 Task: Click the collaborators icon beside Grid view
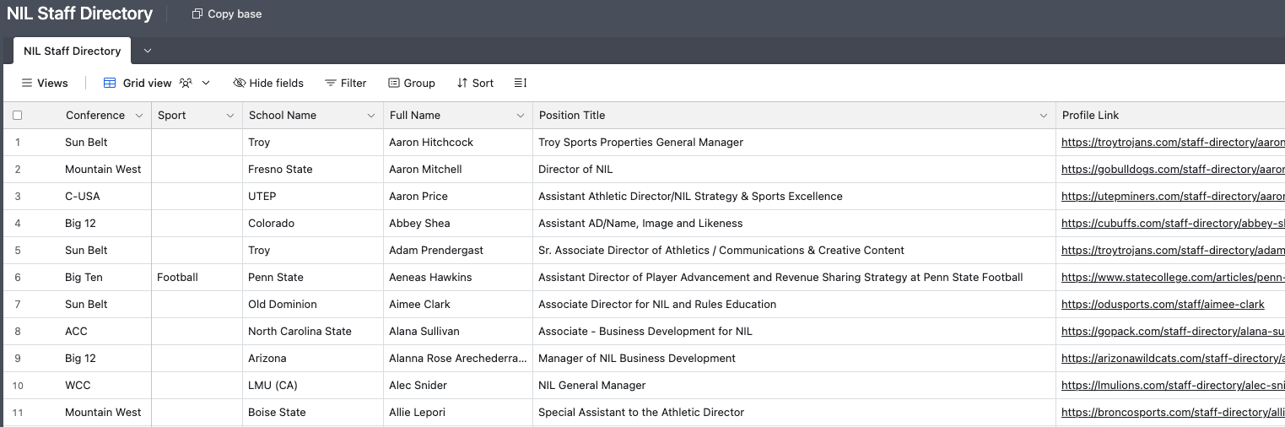tap(186, 84)
